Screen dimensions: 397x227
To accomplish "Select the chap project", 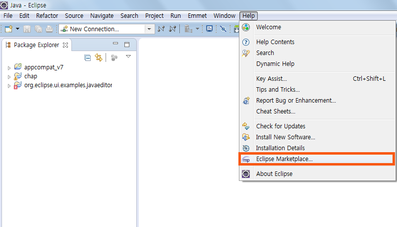I will coord(31,76).
